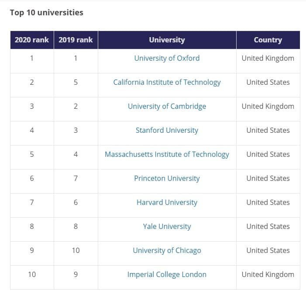Click the California Institute of Technology link
The width and height of the screenshot is (306, 301).
pyautogui.click(x=167, y=82)
